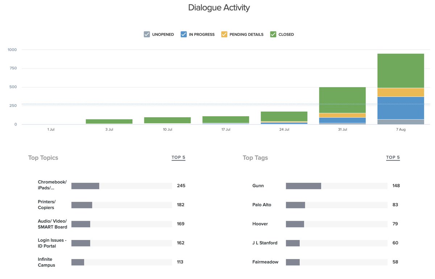The image size is (435, 279).
Task: Click the 245 count value
Action: pos(181,186)
